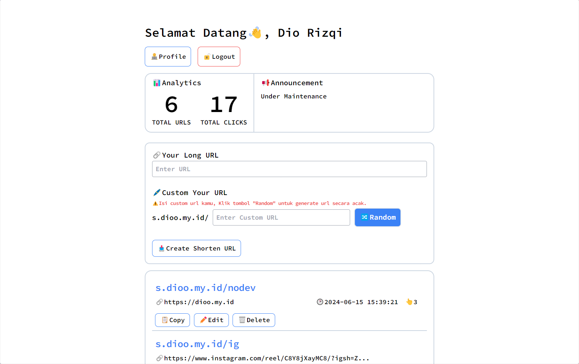Focus the Enter Custom URL field
The height and width of the screenshot is (364, 579).
[281, 217]
